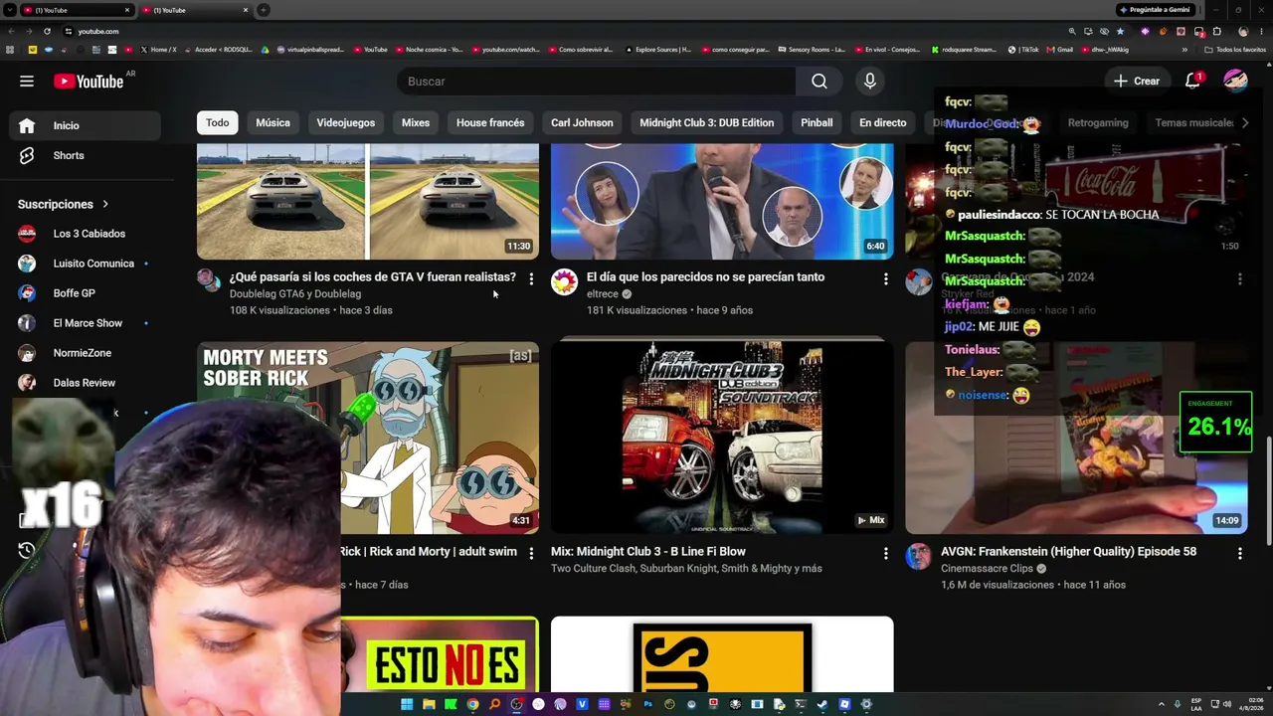1273x716 pixels.
Task: Bookmark this page with the star icon
Action: pyautogui.click(x=1120, y=31)
